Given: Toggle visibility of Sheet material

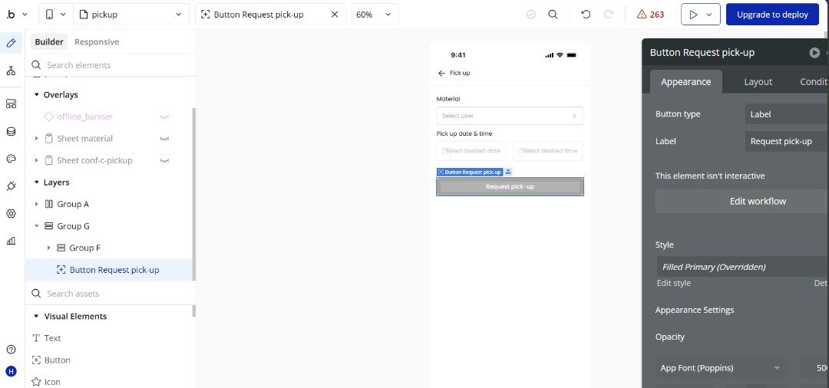Looking at the screenshot, I should (x=164, y=138).
